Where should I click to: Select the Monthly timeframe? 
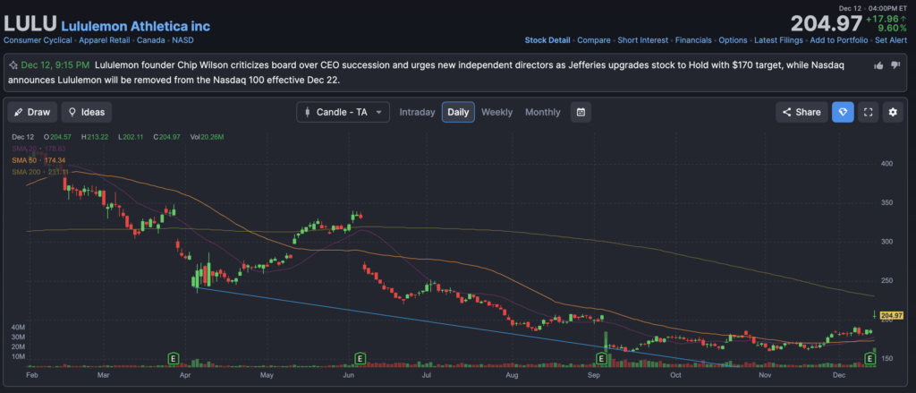click(542, 112)
